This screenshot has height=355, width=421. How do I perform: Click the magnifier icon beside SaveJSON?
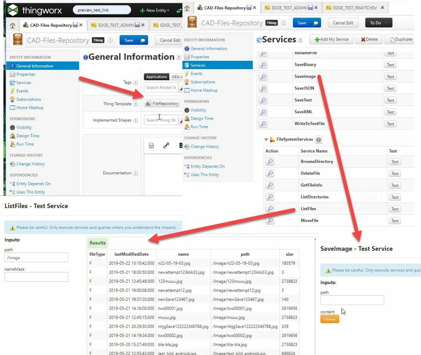click(263, 88)
